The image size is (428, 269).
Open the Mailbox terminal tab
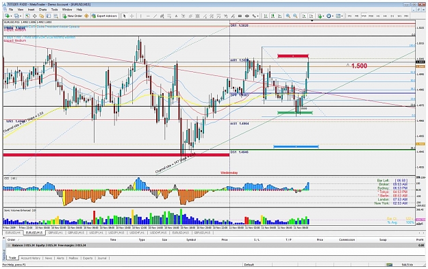pyautogui.click(x=73, y=258)
